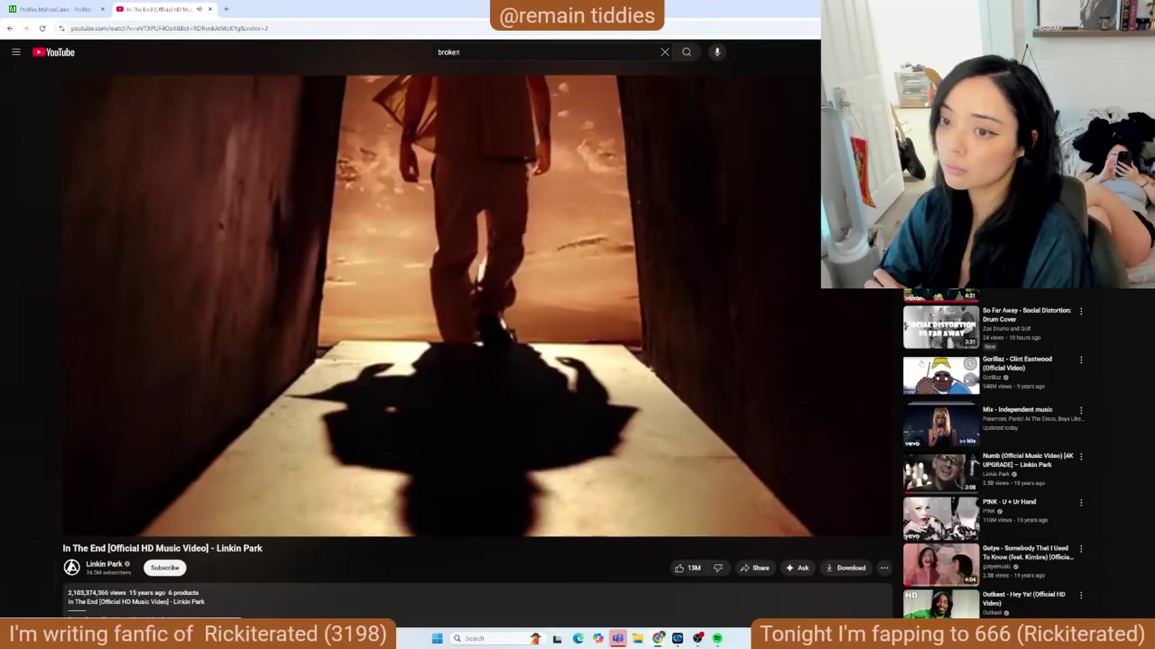Open File Explorer from taskbar

point(638,638)
